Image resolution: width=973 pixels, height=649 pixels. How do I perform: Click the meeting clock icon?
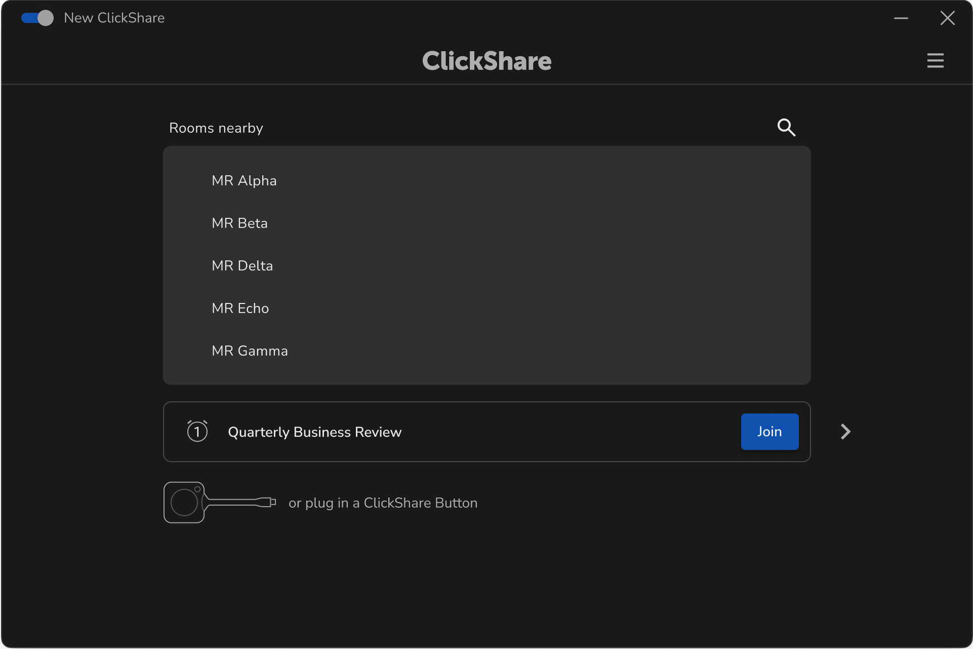[197, 432]
